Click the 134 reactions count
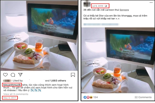Image resolution: width=155 pixels, height=103 pixels. click(96, 97)
